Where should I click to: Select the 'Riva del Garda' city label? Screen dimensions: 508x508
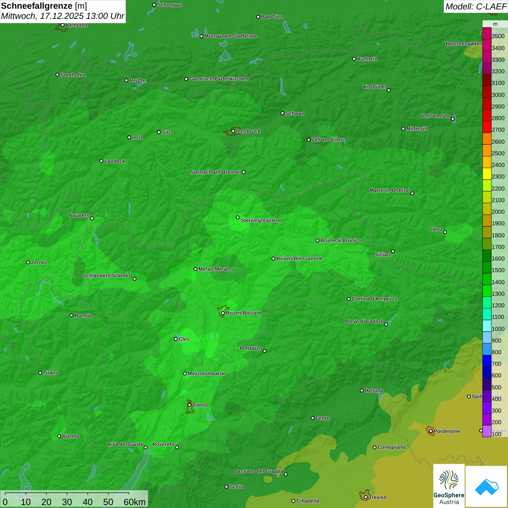(x=125, y=444)
